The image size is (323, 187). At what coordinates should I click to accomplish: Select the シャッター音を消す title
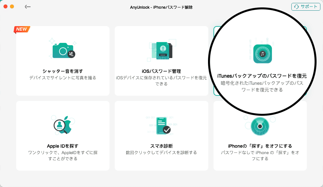click(63, 71)
